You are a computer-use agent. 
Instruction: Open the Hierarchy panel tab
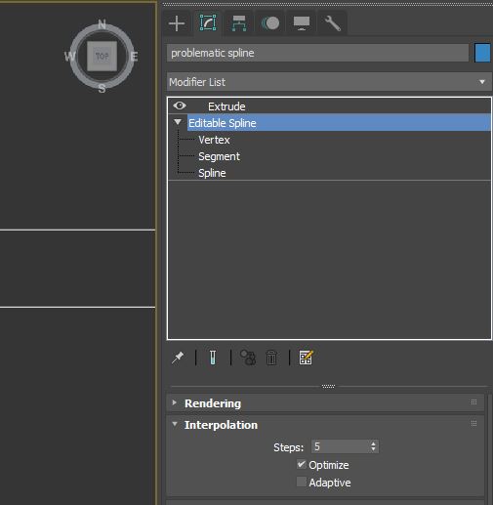(x=239, y=23)
